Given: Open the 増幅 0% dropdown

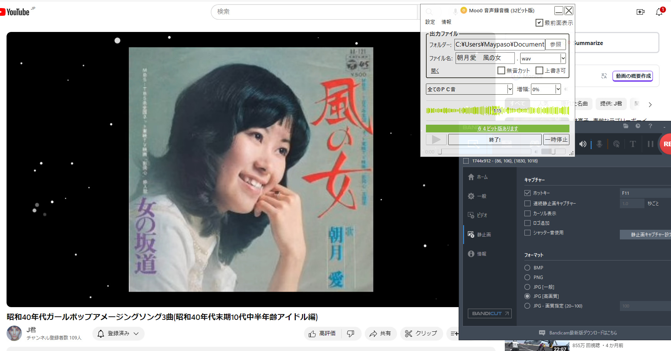Looking at the screenshot, I should (546, 89).
